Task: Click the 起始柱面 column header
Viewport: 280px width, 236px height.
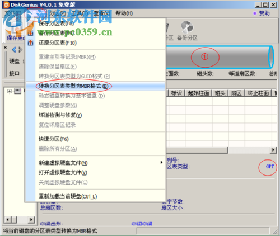Action: click(x=198, y=93)
